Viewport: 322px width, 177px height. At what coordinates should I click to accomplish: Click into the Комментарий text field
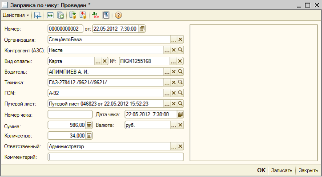[x=116, y=157]
